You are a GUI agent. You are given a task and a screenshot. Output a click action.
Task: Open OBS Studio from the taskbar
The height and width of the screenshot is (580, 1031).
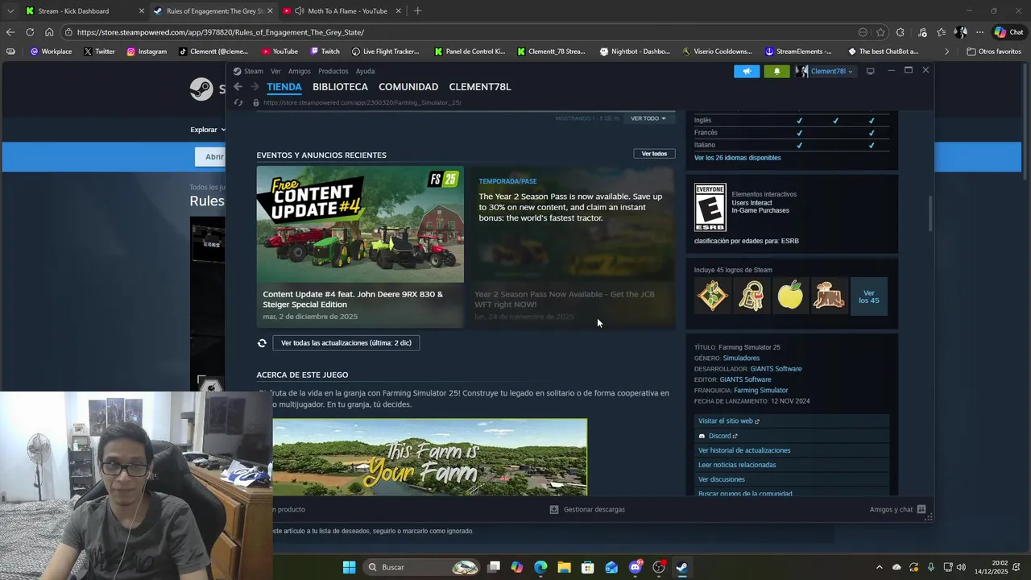point(659,567)
